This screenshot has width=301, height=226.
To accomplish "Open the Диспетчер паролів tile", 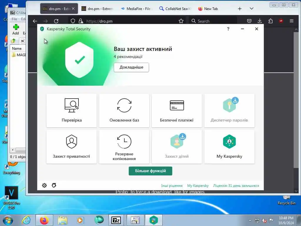I will coord(229,111).
